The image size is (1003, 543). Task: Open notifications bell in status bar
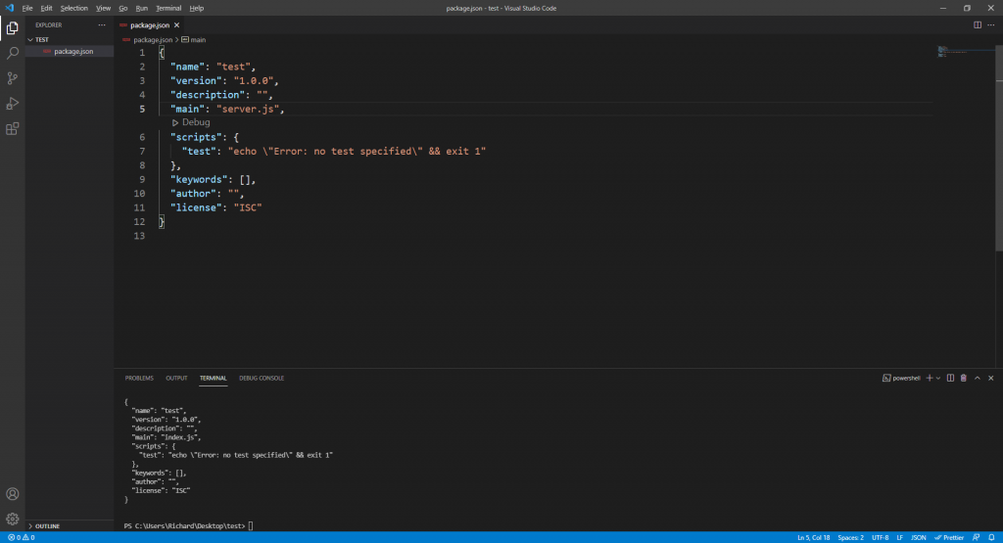click(x=991, y=537)
